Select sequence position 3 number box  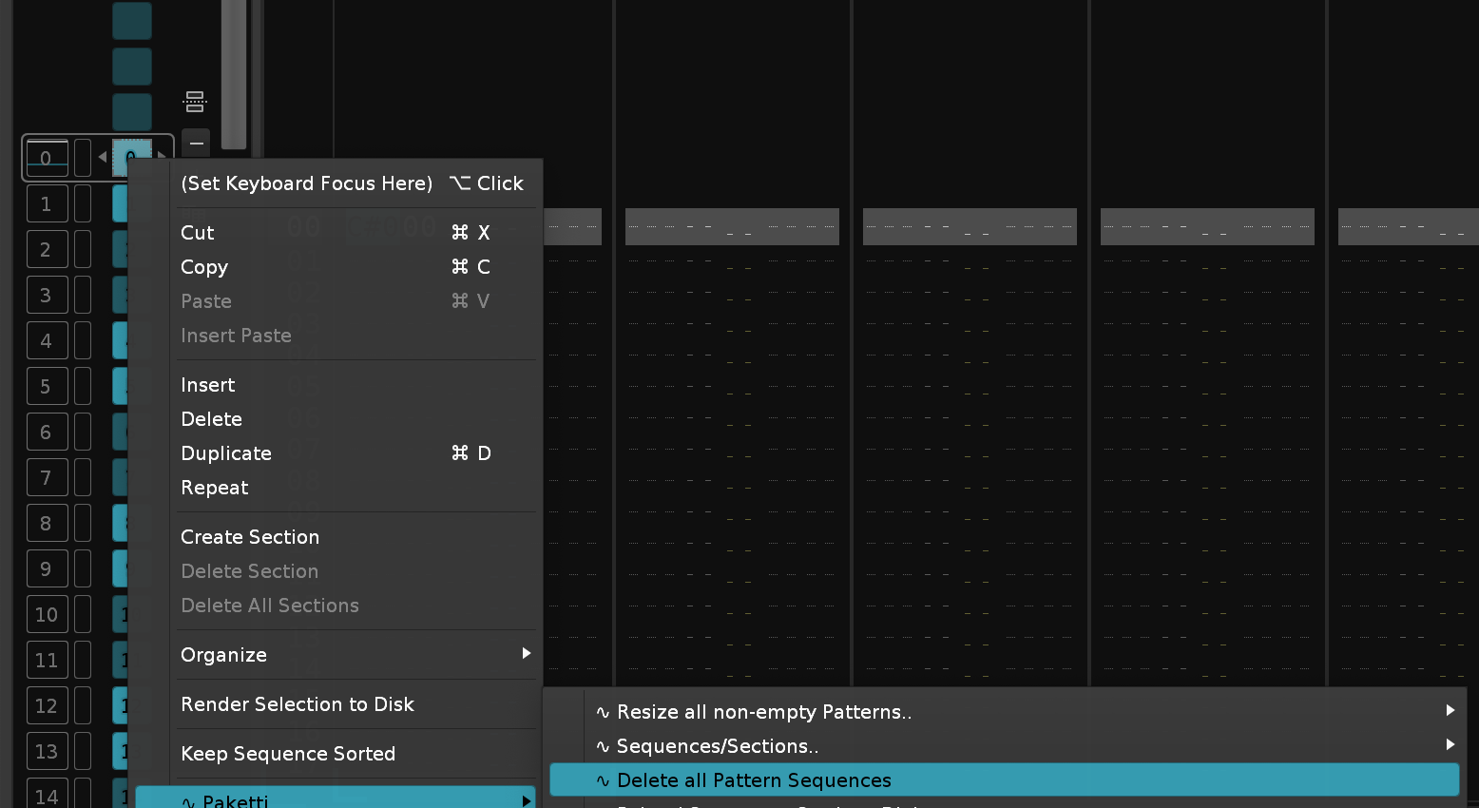coord(47,296)
